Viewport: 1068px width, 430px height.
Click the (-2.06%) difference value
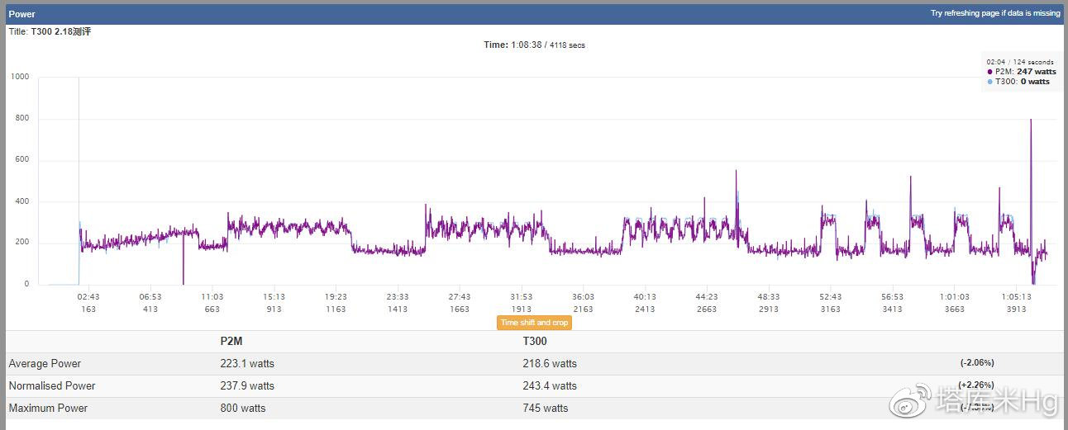[x=976, y=362]
